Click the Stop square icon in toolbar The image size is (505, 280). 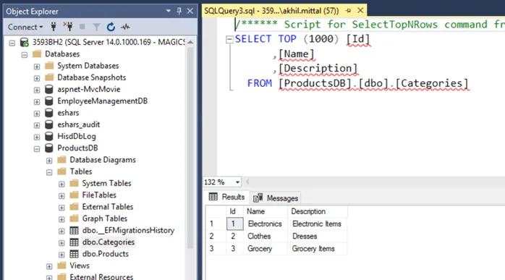tap(82, 27)
